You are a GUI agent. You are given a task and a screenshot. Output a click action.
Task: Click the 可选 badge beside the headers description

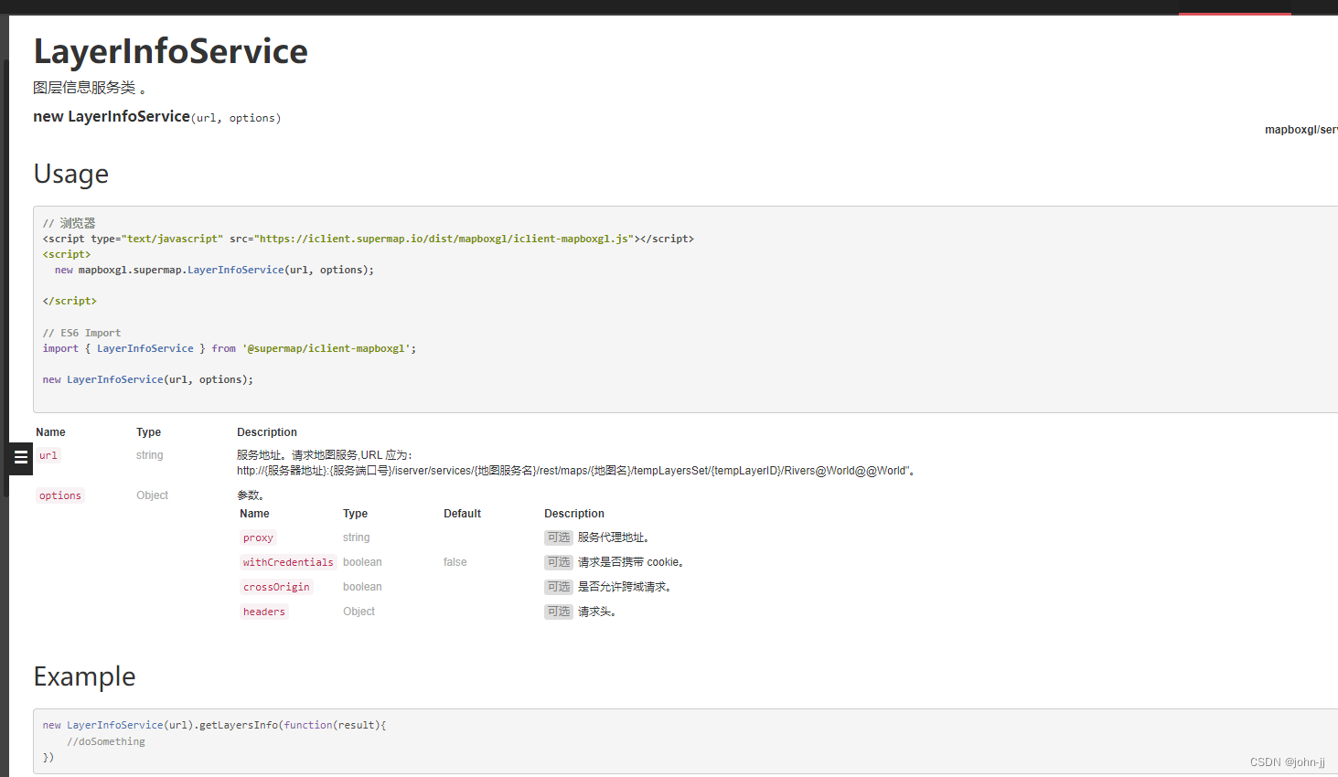click(x=558, y=611)
